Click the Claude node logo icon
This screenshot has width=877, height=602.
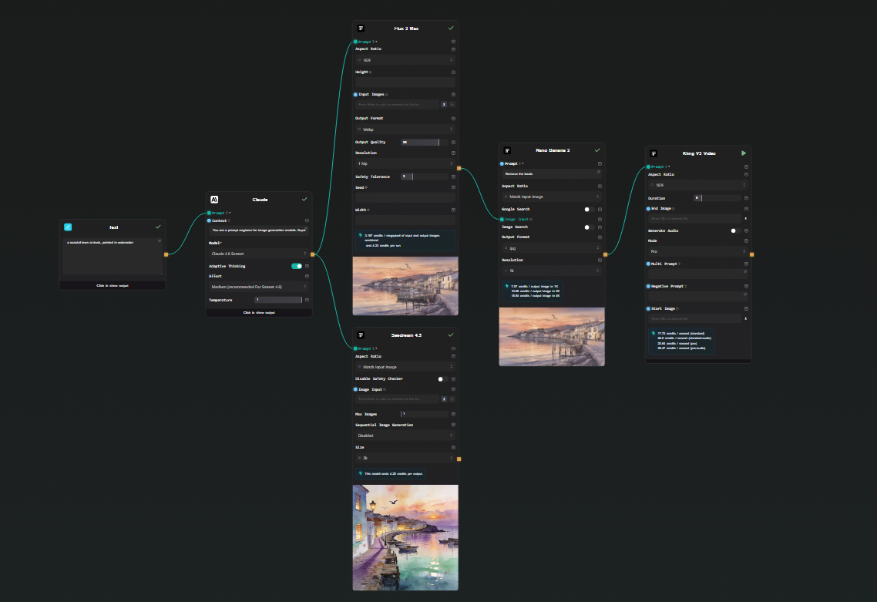tap(214, 199)
